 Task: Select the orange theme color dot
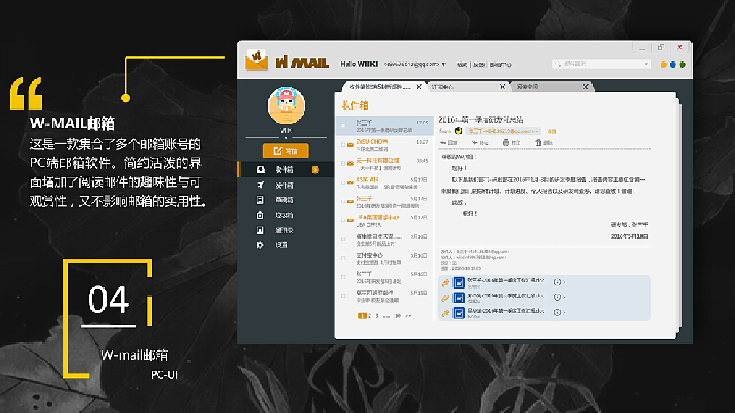click(663, 65)
